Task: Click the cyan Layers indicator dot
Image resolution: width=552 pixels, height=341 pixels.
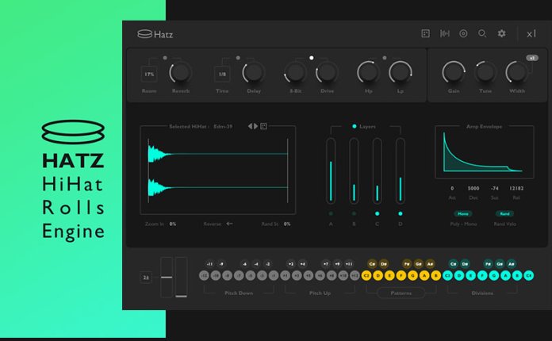Action: (355, 126)
